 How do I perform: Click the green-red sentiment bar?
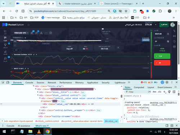151,55
